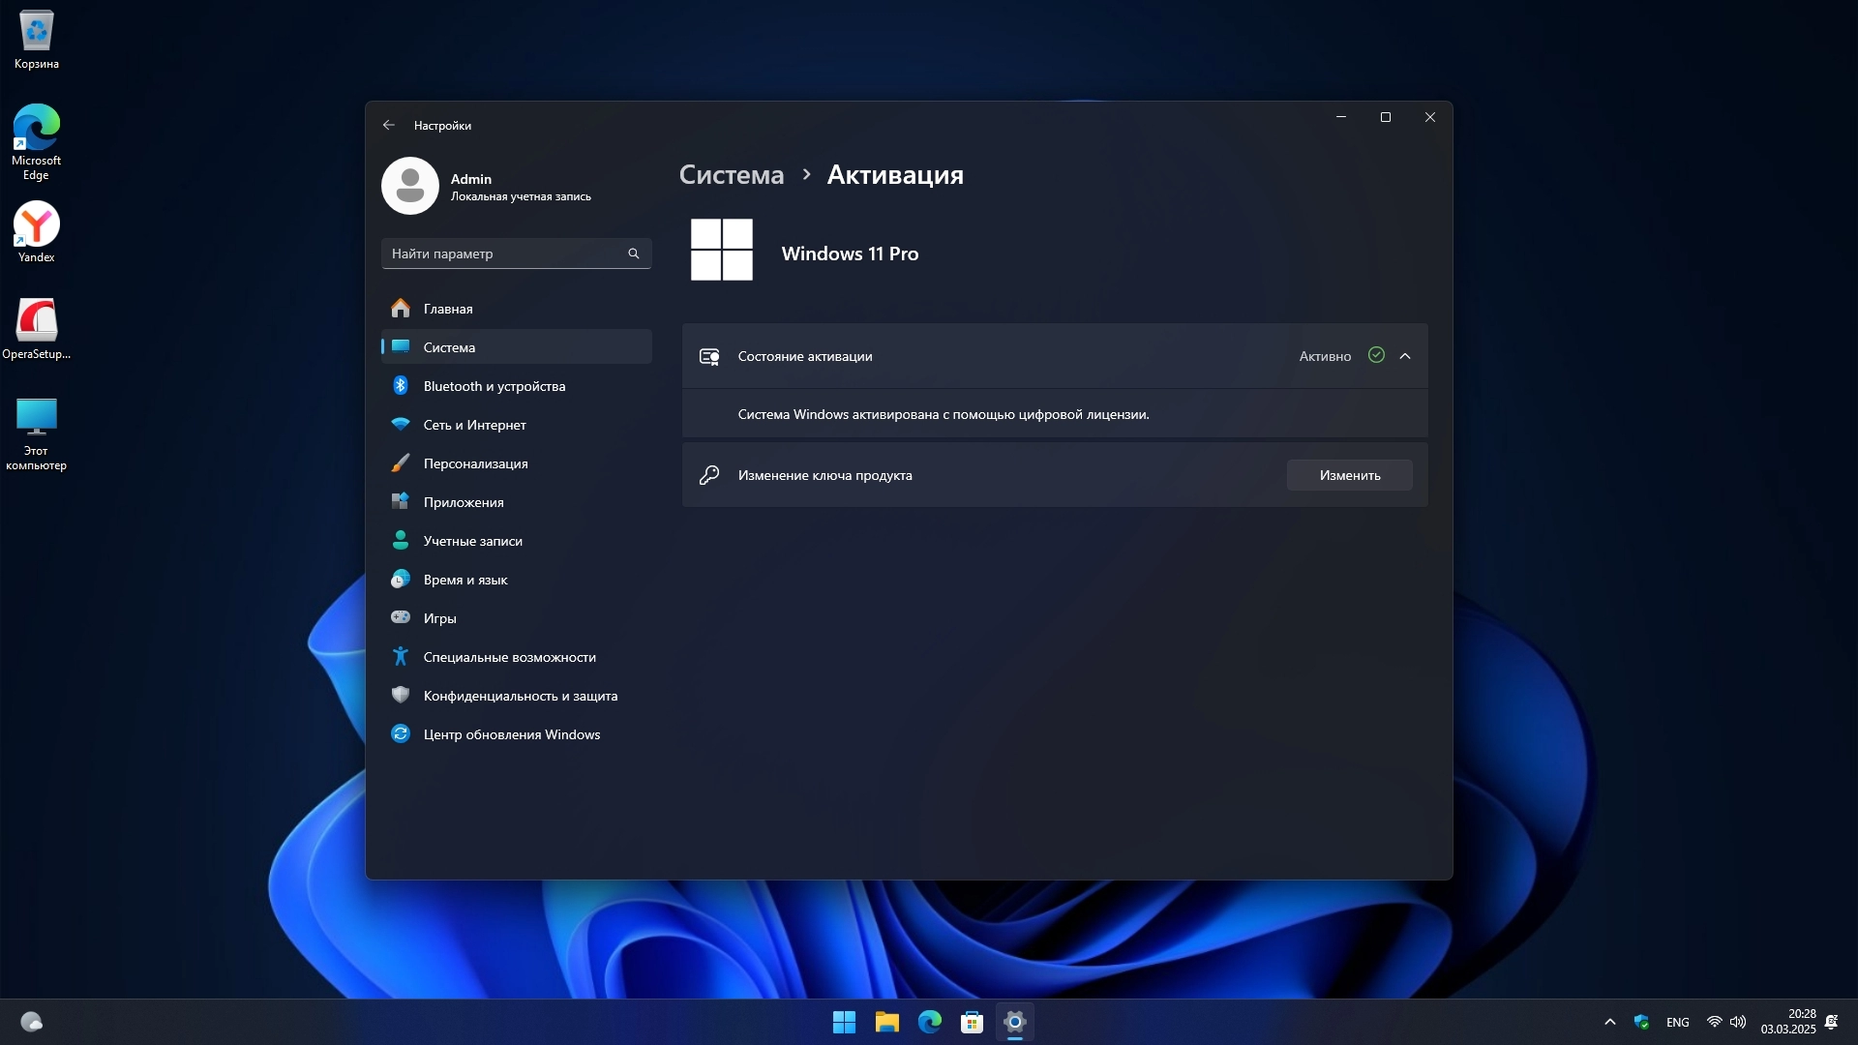Viewport: 1858px width, 1045px height.
Task: Click the Персонализация brush icon
Action: pyautogui.click(x=401, y=463)
